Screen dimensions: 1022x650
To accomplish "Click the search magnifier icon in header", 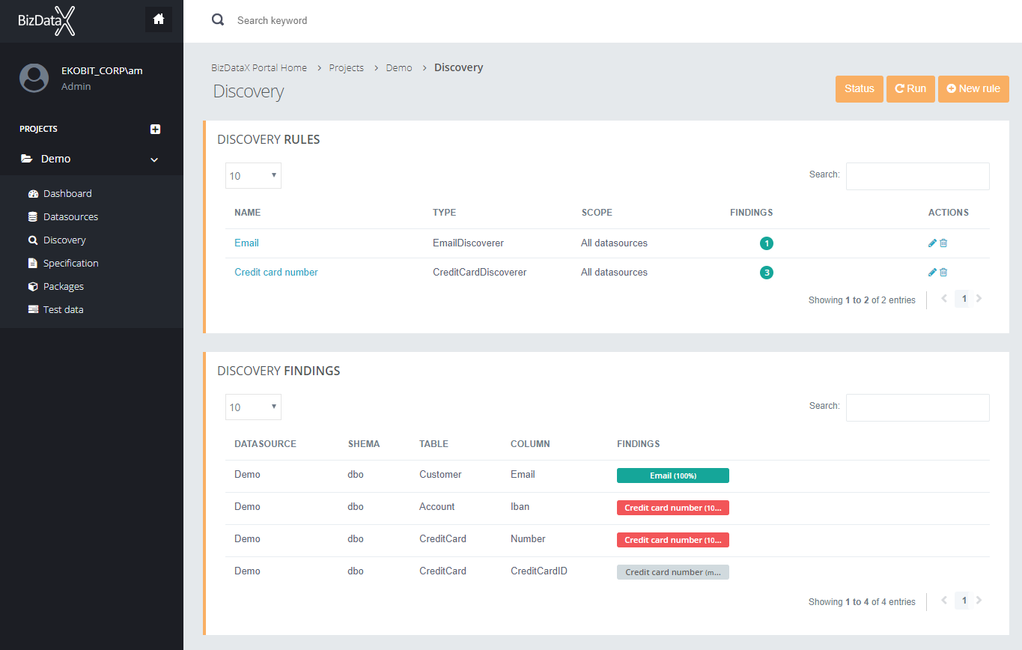I will pyautogui.click(x=218, y=20).
